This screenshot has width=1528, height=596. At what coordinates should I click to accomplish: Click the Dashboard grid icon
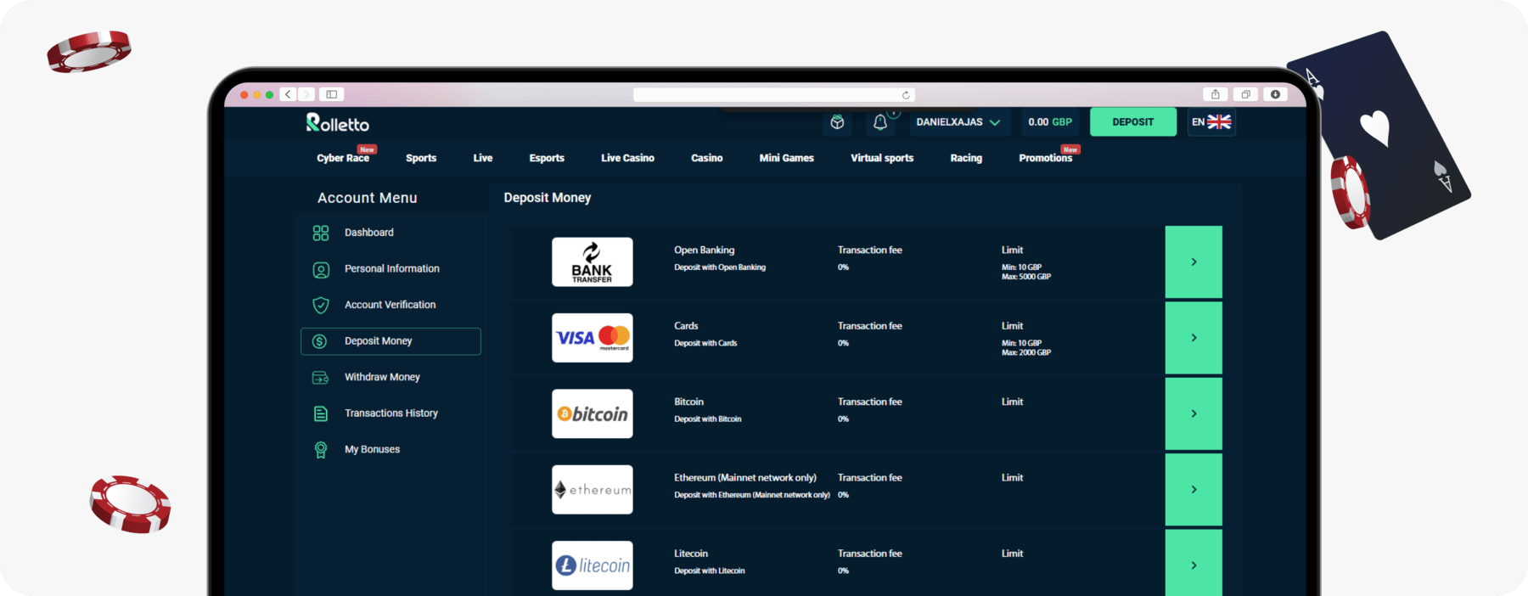point(321,233)
